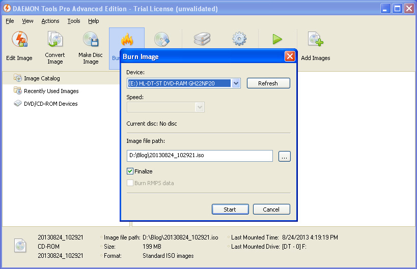Select the Image Catalog tree item

pyautogui.click(x=42, y=78)
